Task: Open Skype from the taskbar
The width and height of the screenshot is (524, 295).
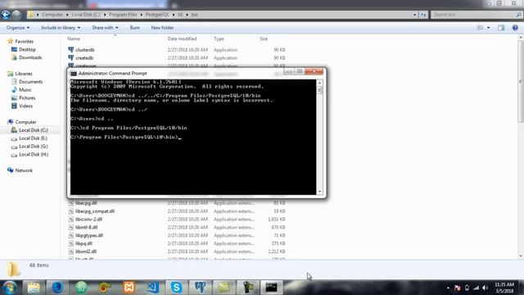Action: point(176,288)
